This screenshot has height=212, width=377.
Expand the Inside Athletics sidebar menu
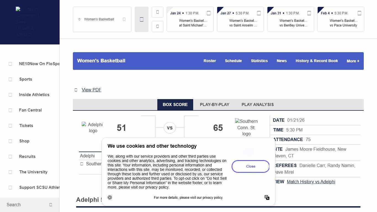(34, 95)
